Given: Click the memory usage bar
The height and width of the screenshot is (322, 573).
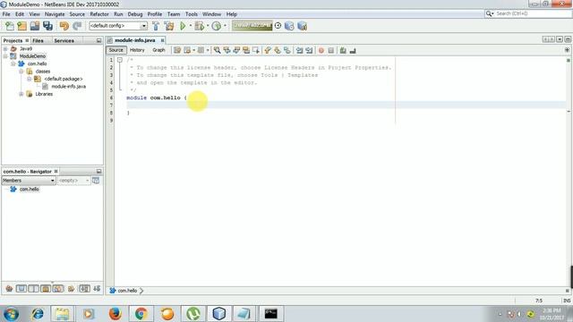Looking at the screenshot, I should click(252, 26).
